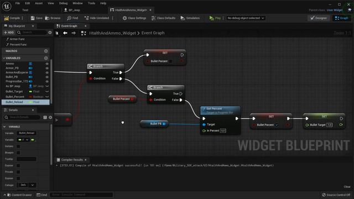Switch to Designer mode
Viewport: 354px width, 199px height.
pyautogui.click(x=319, y=18)
